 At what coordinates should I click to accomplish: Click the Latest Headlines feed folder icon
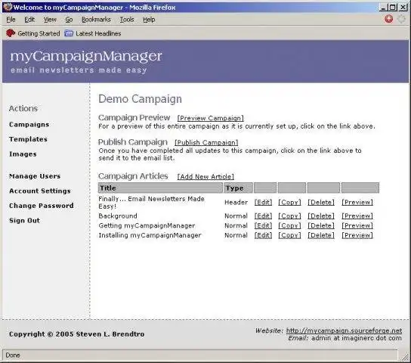click(x=69, y=33)
